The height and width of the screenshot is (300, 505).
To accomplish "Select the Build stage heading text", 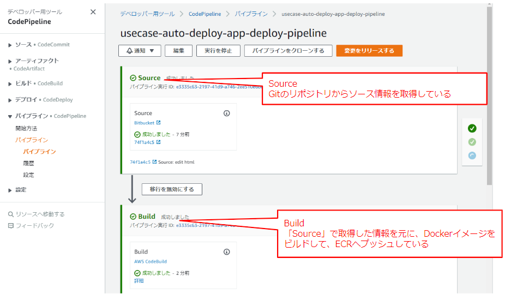I will [147, 217].
